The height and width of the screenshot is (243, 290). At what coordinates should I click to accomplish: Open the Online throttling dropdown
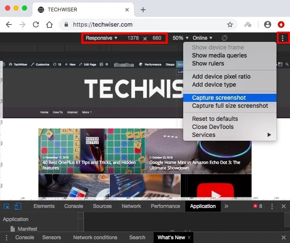[x=202, y=38]
